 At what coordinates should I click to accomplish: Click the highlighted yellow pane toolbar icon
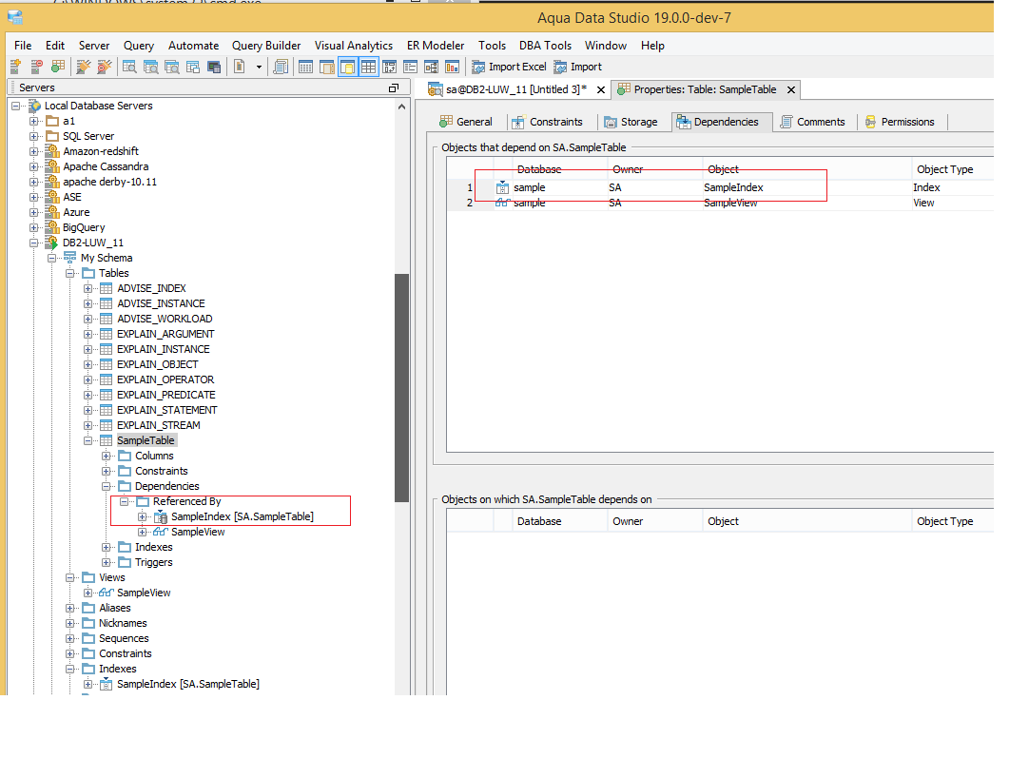[x=348, y=67]
